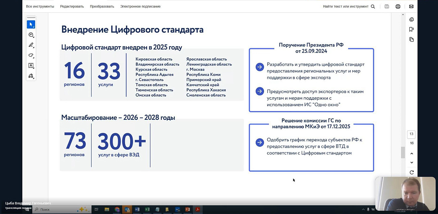The image size is (438, 214).
Task: Print the document using printer icon
Action: coord(398,6)
